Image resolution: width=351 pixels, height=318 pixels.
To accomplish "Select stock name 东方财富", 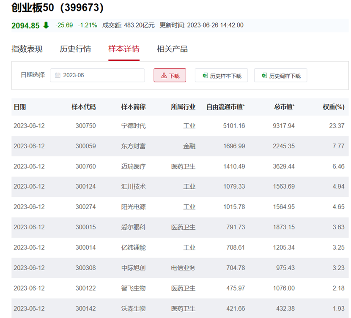I will pyautogui.click(x=133, y=146).
